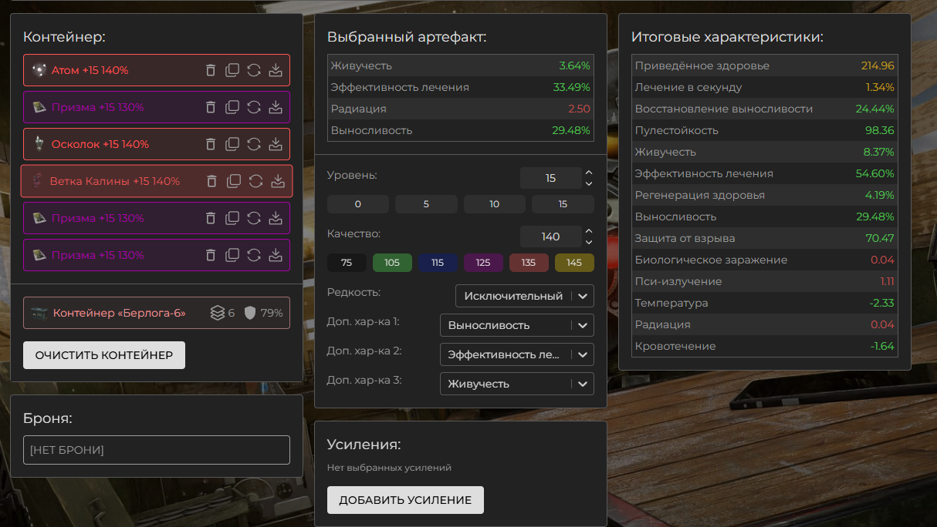
Task: Click the Ветка Калины artifact thumbnail icon
Action: pos(36,181)
